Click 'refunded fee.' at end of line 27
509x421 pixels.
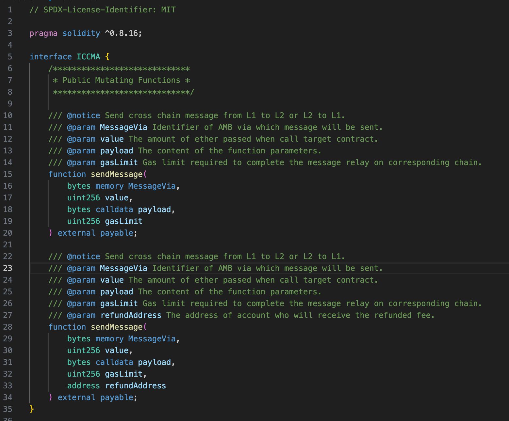click(404, 315)
